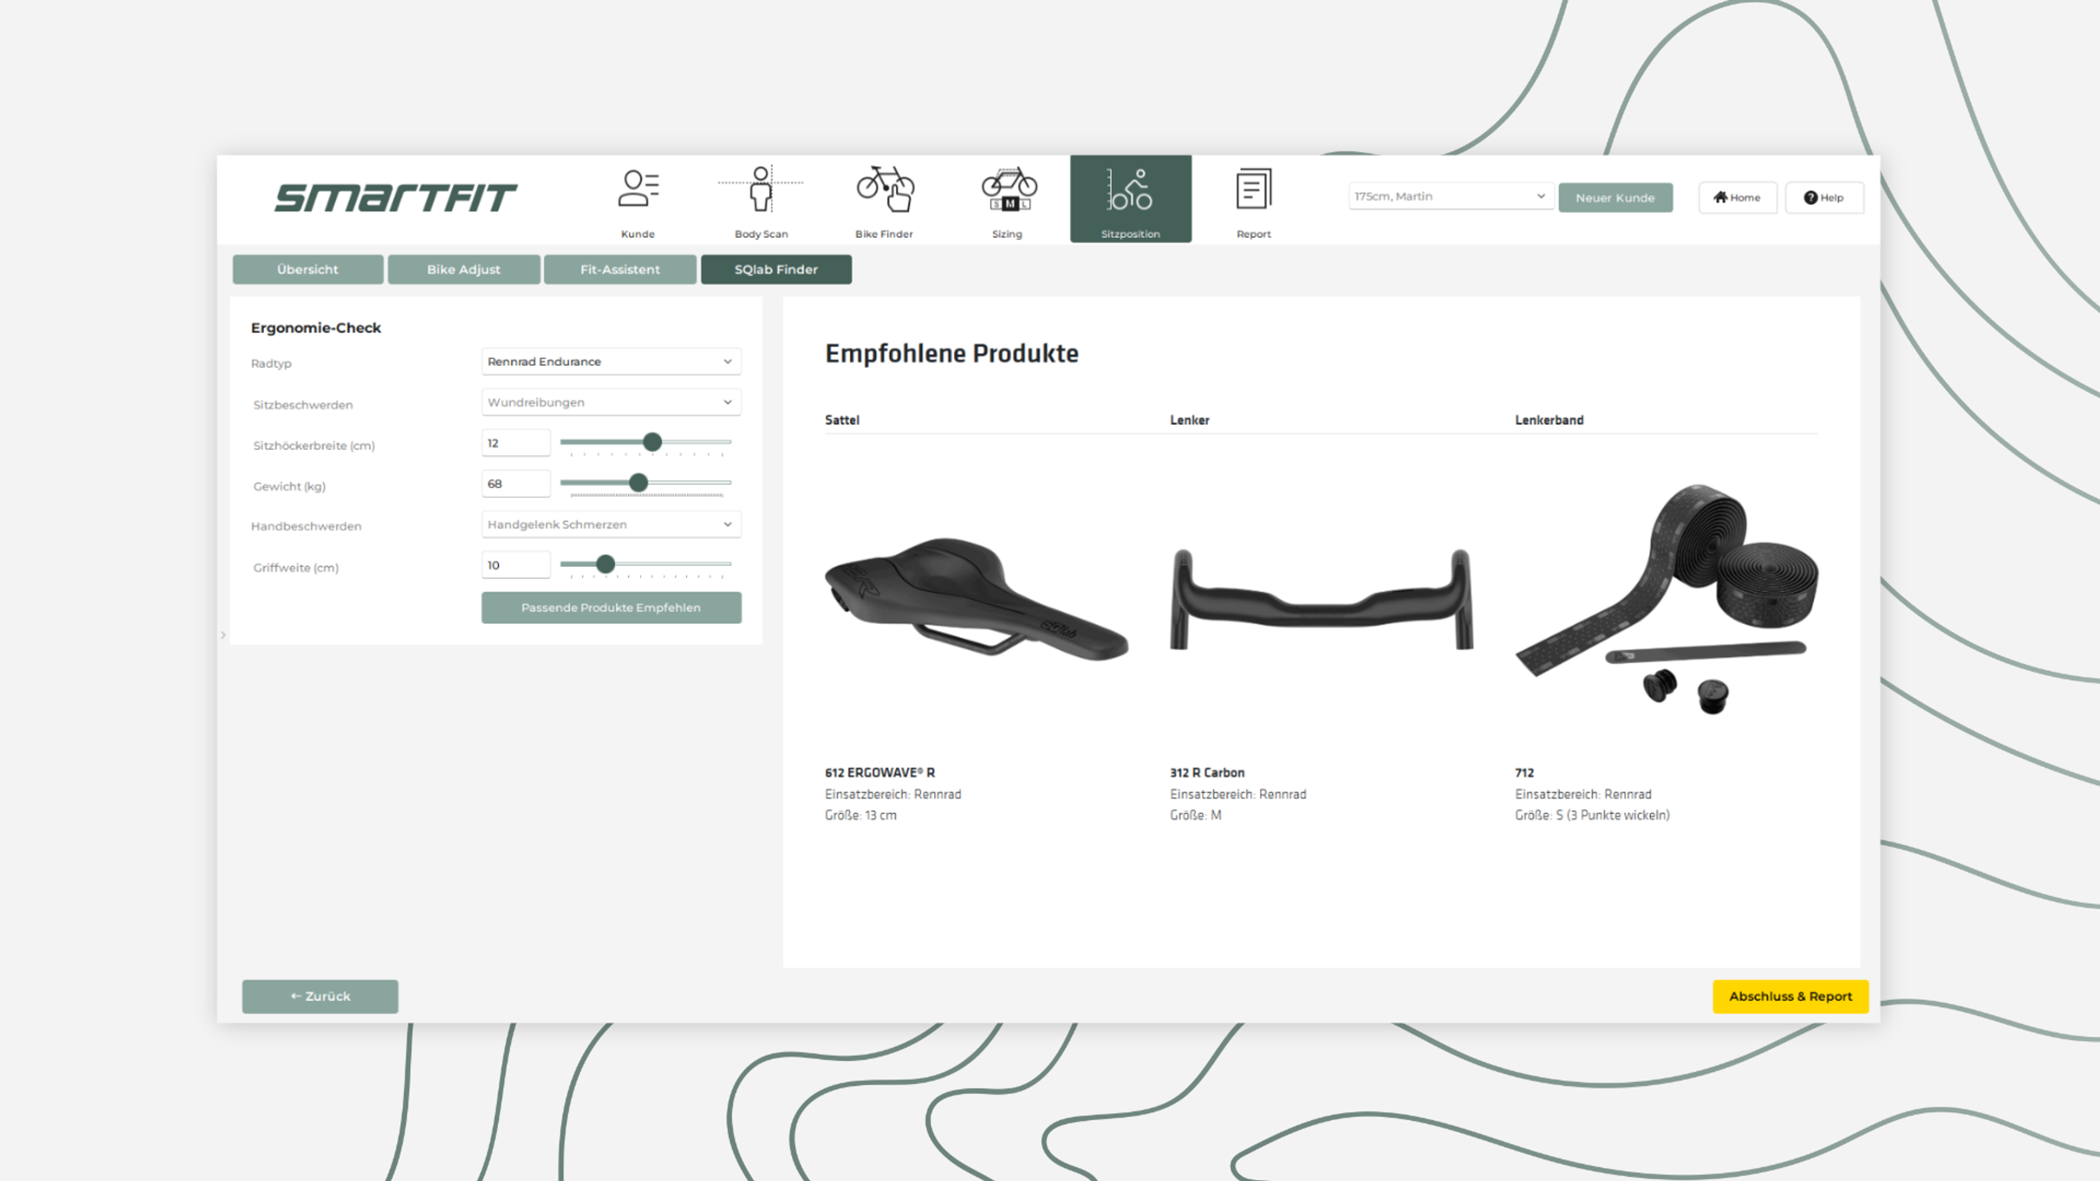Viewport: 2100px width, 1181px height.
Task: Open the customer selector '175cm, Martin'
Action: point(1450,196)
